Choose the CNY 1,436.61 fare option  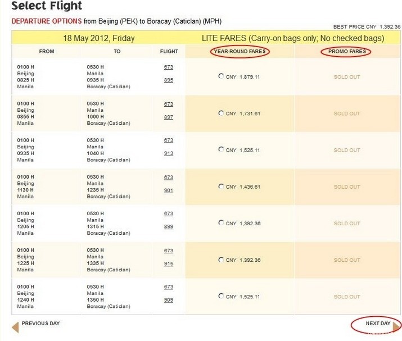pos(221,187)
